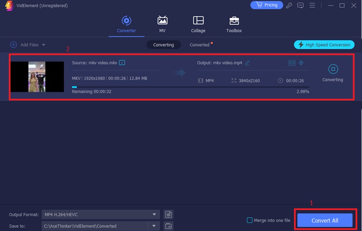Click the 3840x2160 output resolution text
This screenshot has width=362, height=231.
tap(249, 81)
